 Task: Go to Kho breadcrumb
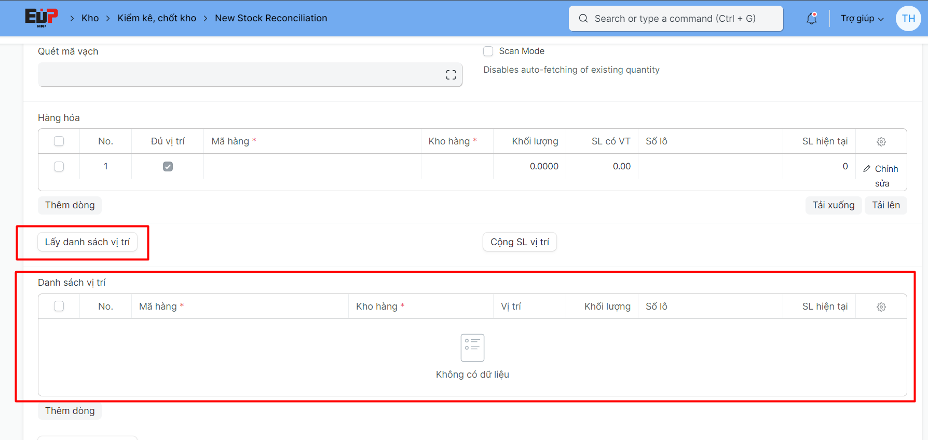point(90,18)
